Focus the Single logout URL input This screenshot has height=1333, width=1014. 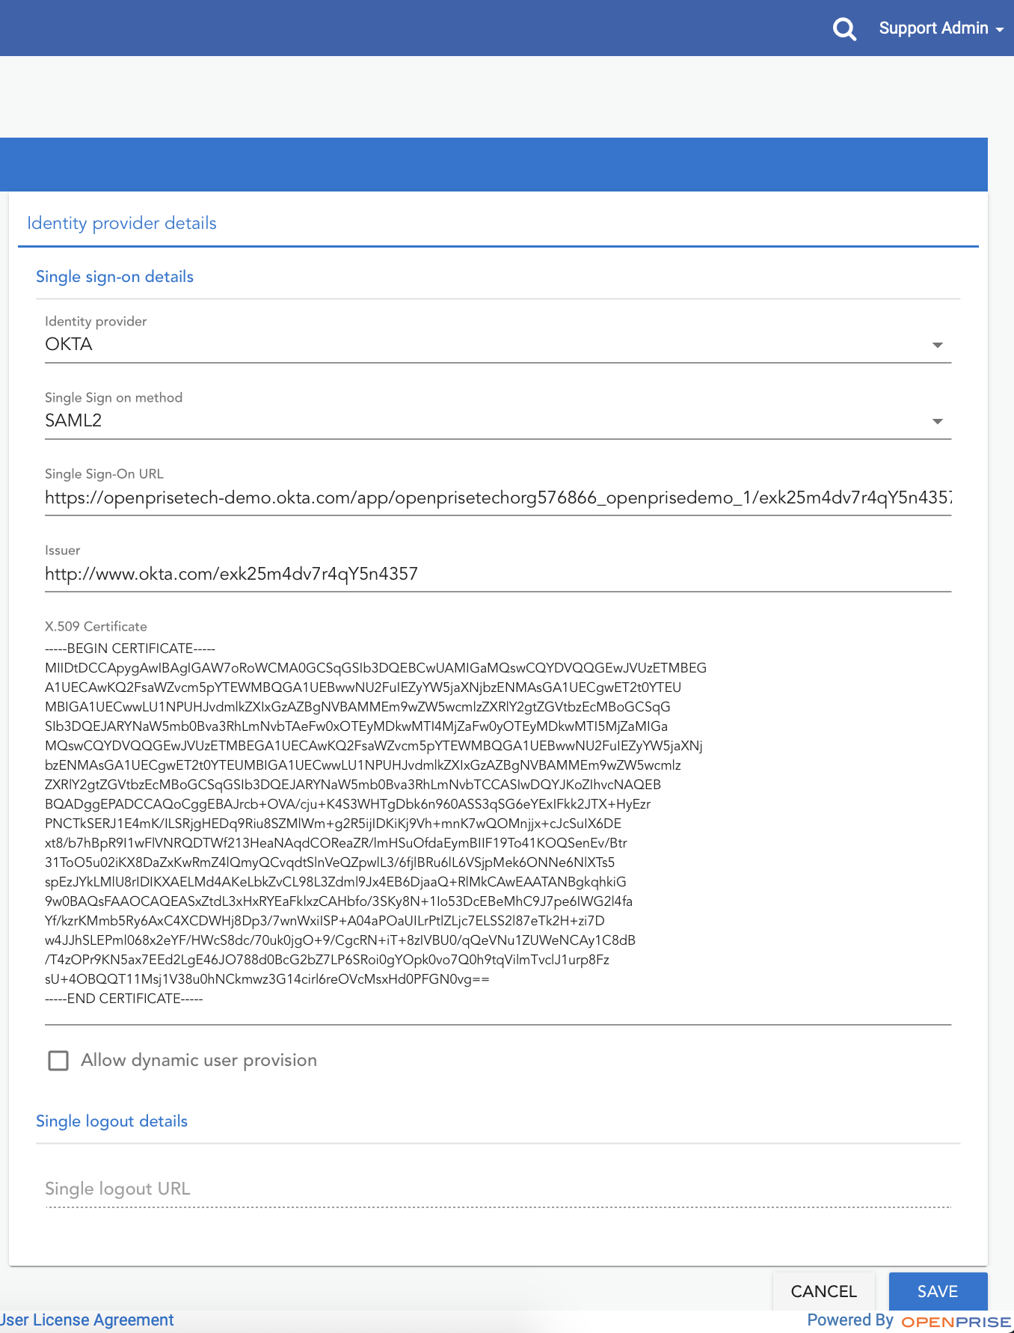coord(498,1189)
